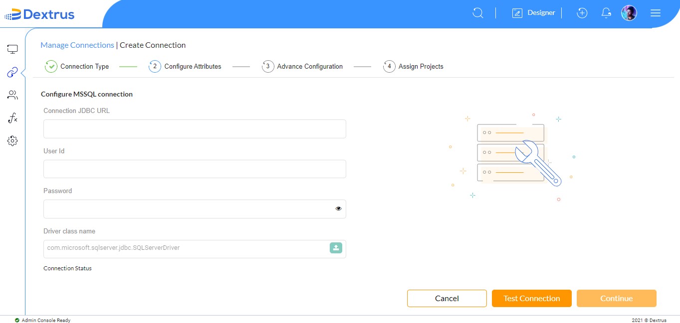Screen dimensions: 680x323
Task: Open the search magnifier icon
Action: click(478, 13)
